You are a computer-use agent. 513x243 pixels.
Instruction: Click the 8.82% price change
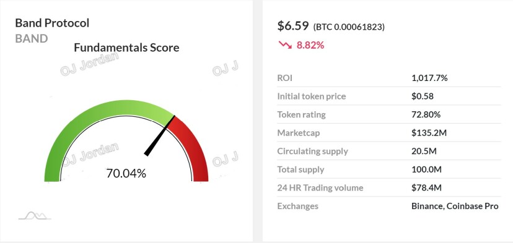[310, 45]
